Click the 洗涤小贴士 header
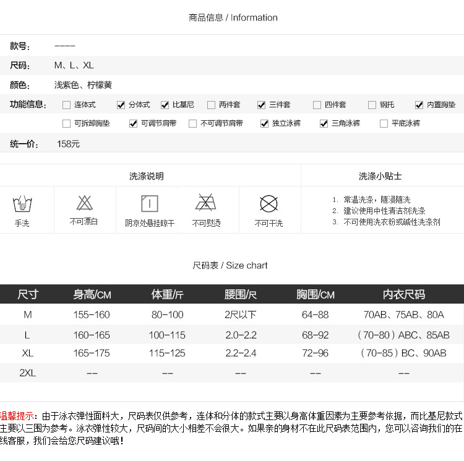464x461 pixels. pos(380,176)
